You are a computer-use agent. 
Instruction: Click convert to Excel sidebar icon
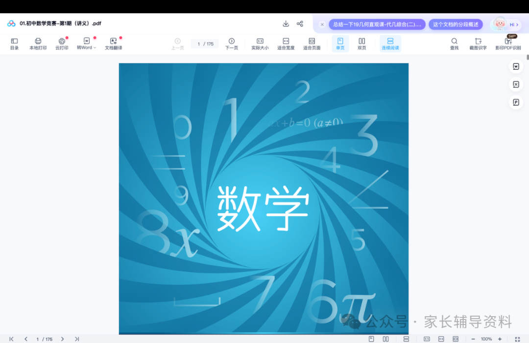[516, 84]
